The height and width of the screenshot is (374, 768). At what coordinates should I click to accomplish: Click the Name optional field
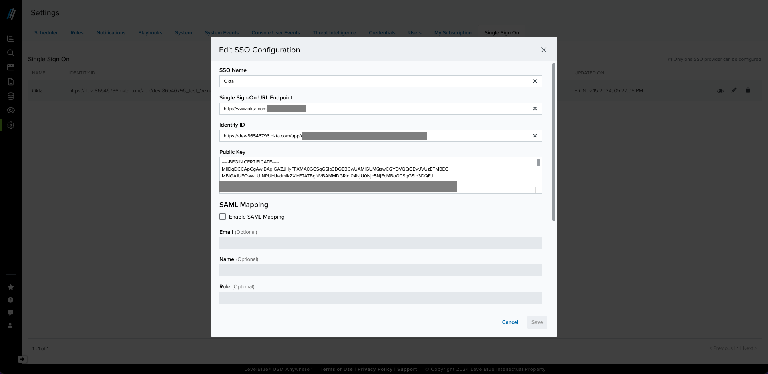tap(380, 270)
